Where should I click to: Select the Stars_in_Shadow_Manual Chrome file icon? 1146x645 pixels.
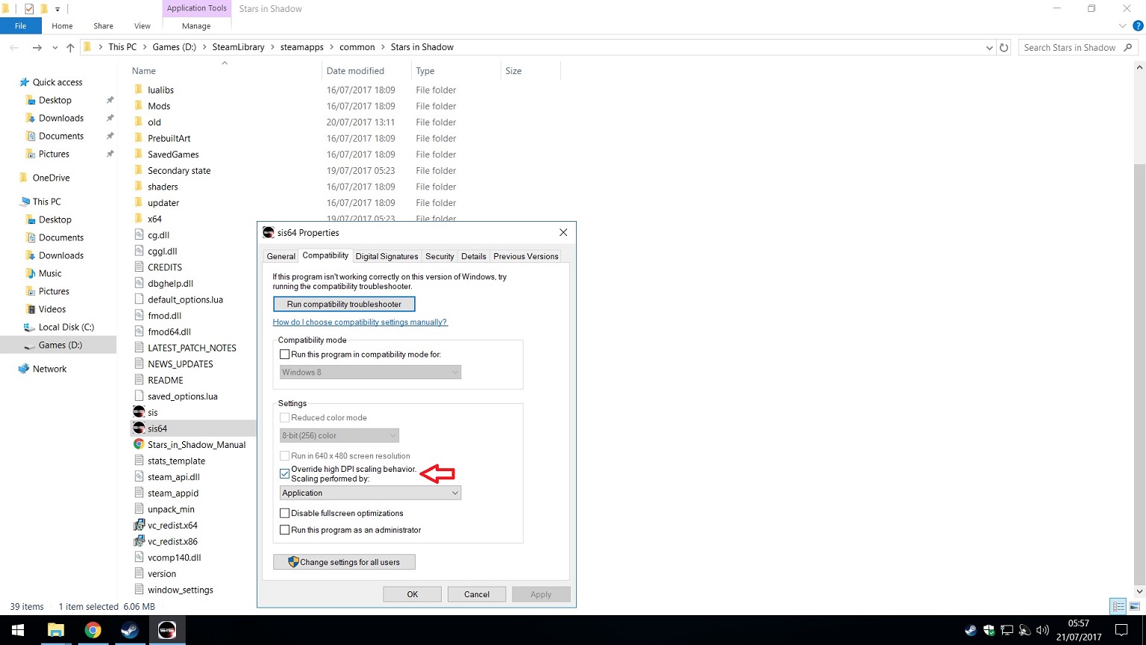(x=139, y=444)
